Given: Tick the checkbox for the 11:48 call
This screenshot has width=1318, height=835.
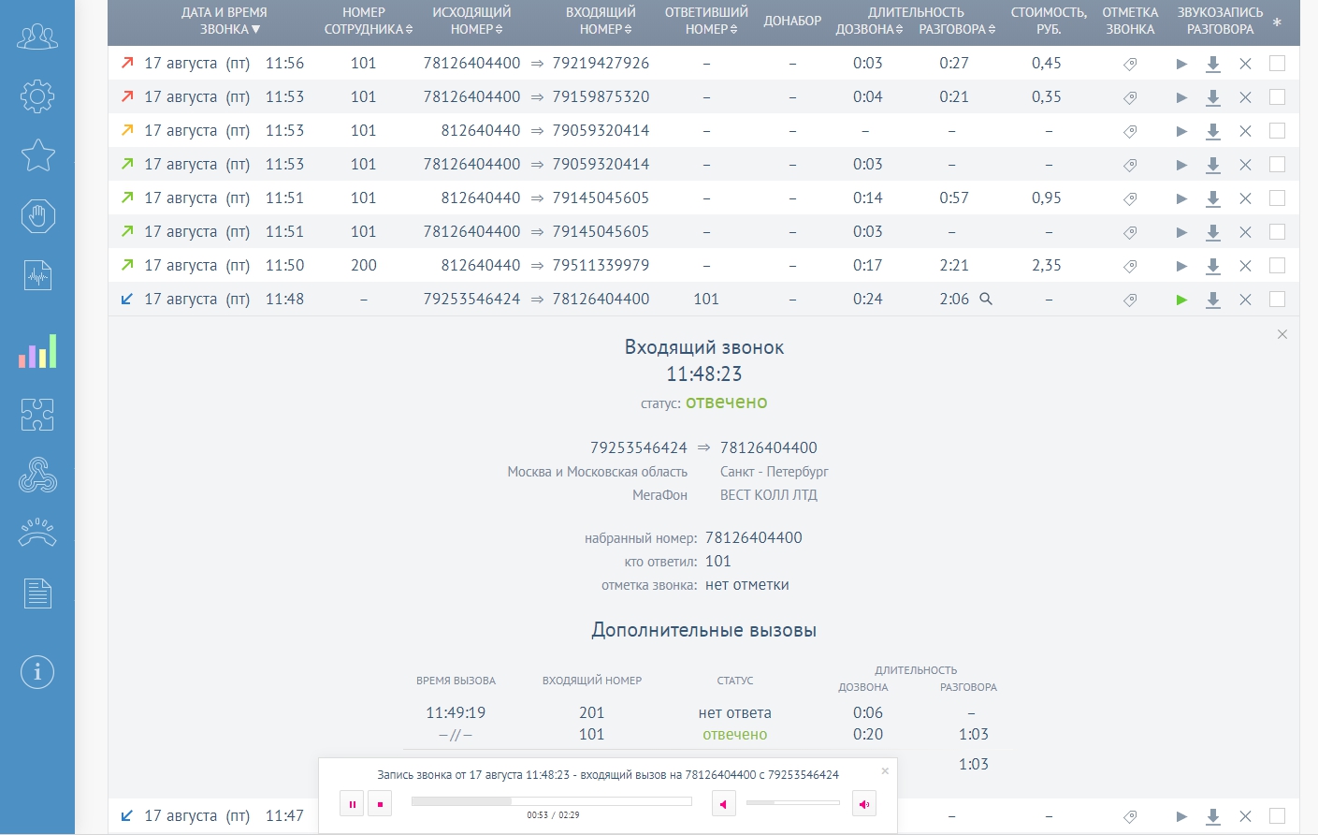Looking at the screenshot, I should click(x=1277, y=300).
